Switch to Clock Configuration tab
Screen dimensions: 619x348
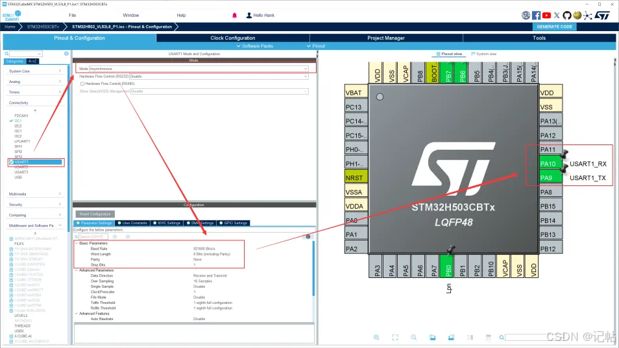pos(232,38)
